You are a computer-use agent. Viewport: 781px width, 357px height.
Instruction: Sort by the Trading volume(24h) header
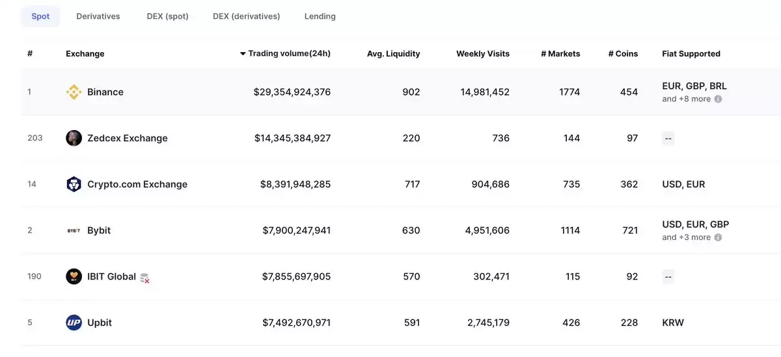click(x=290, y=53)
